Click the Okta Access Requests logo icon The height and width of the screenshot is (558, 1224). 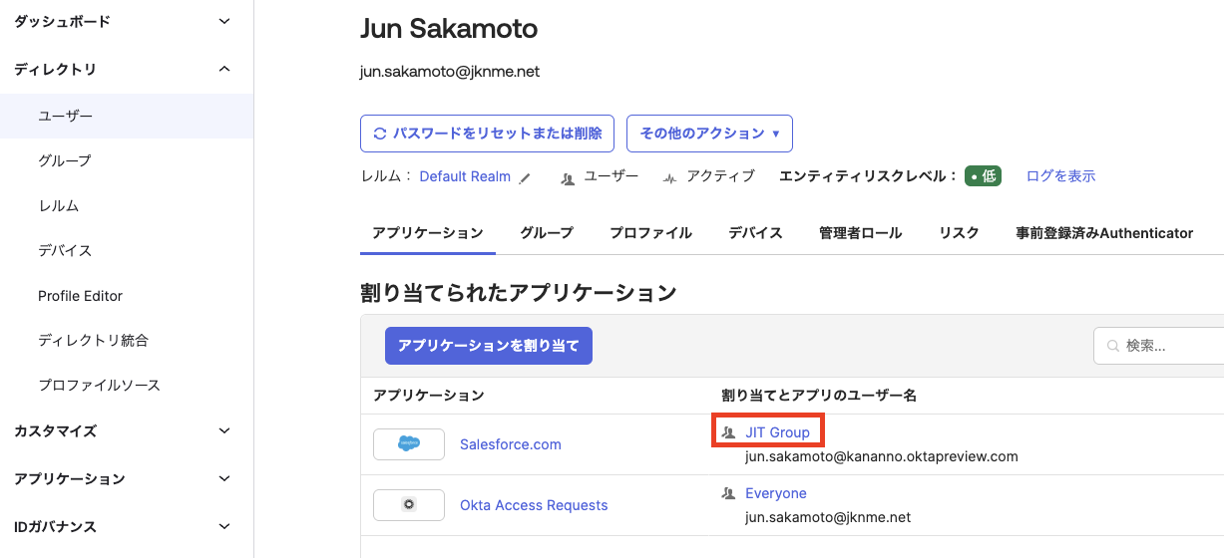click(x=409, y=505)
